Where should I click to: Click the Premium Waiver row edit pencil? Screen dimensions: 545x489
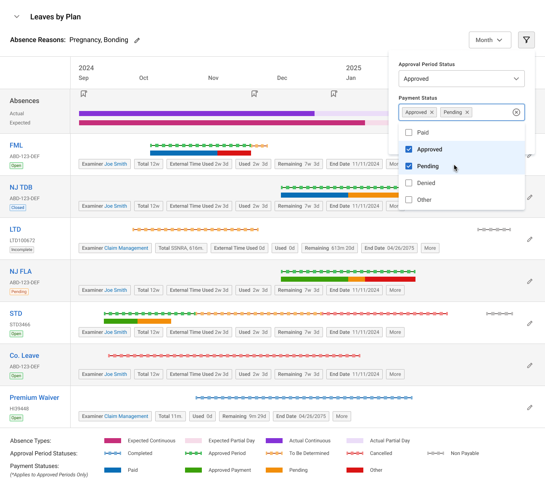point(529,407)
